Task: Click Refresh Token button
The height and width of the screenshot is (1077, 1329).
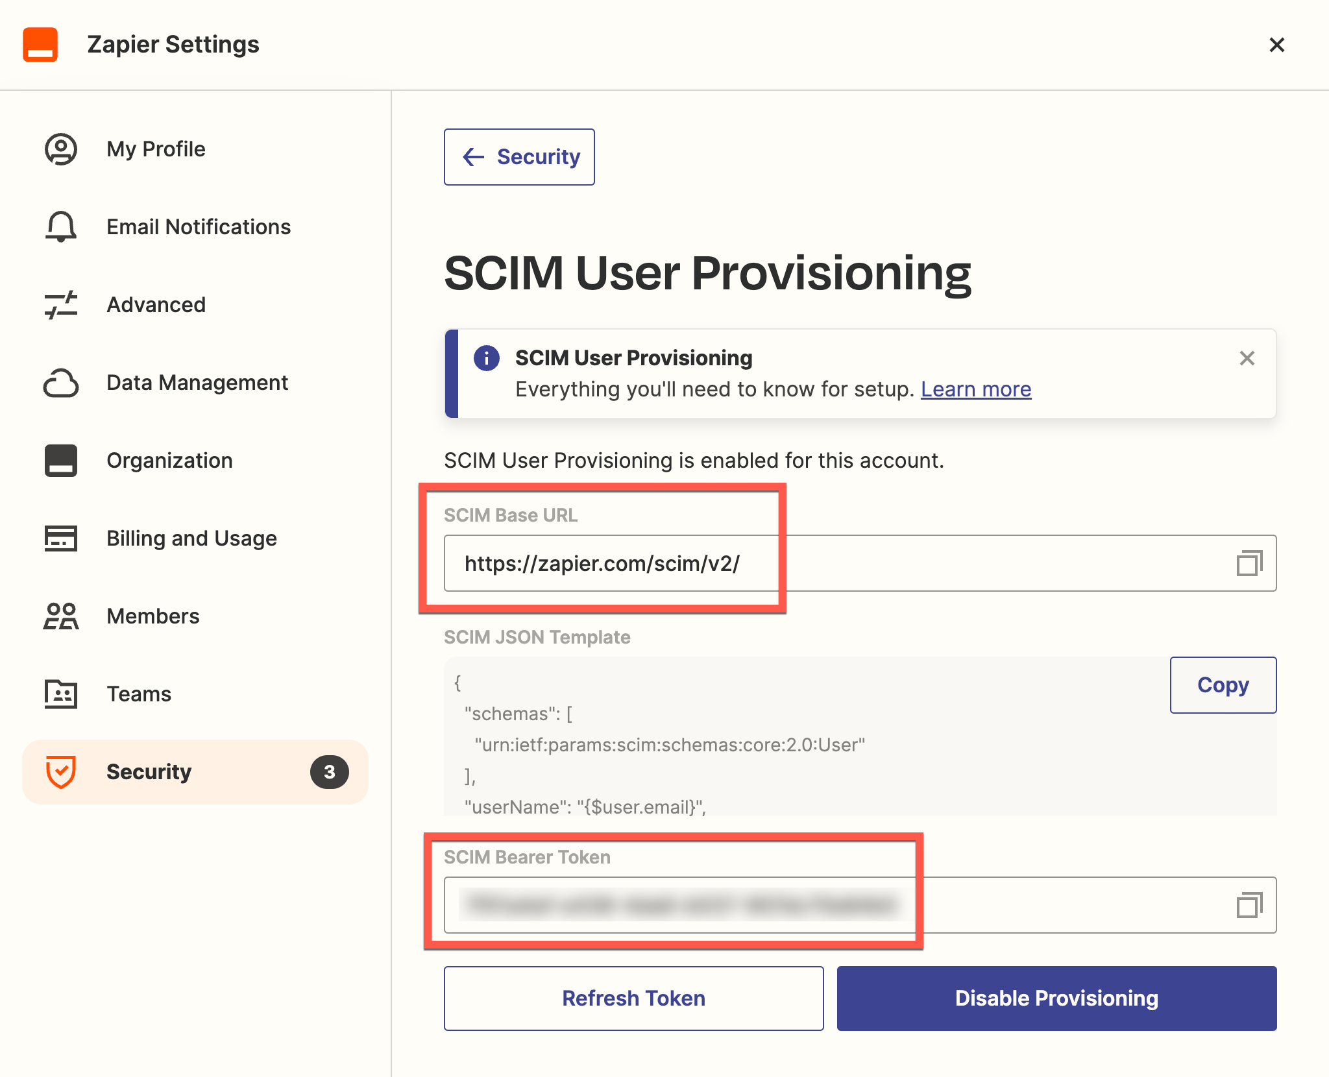Action: pyautogui.click(x=634, y=998)
